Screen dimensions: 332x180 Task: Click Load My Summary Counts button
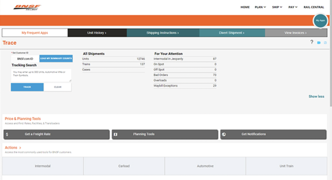[56, 58]
